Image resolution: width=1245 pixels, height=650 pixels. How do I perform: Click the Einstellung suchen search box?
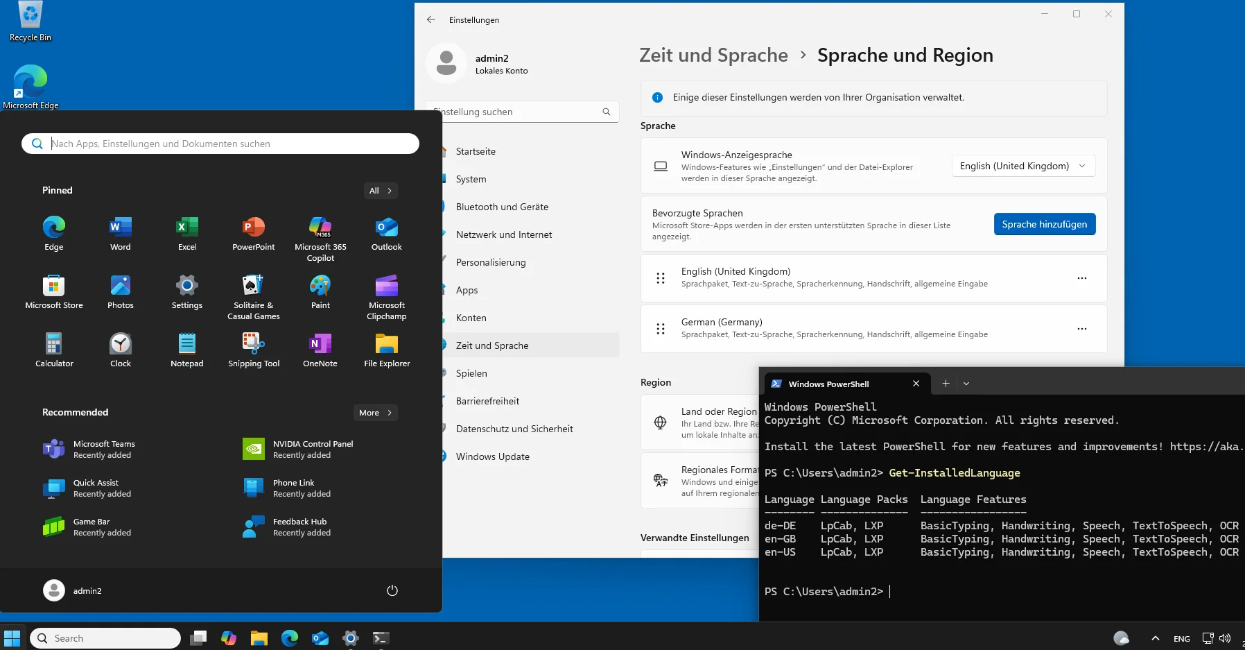tap(530, 112)
